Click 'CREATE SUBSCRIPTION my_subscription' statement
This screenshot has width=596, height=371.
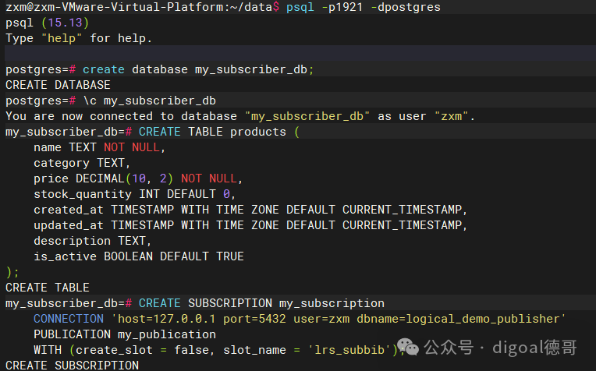point(261,303)
